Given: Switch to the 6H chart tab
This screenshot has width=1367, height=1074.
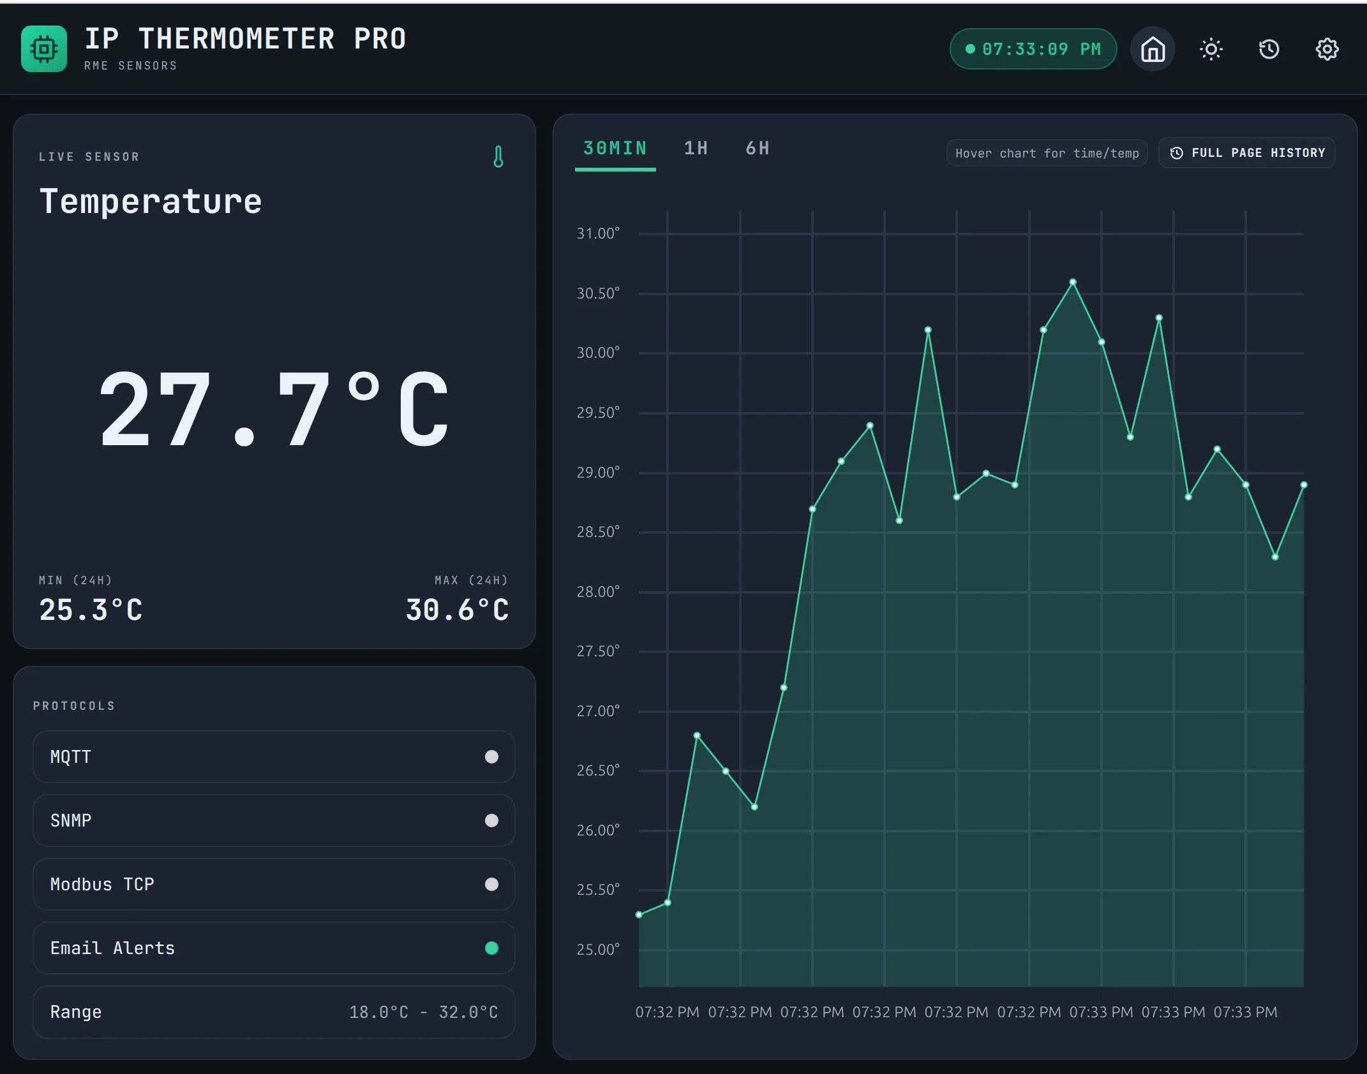Looking at the screenshot, I should 758,149.
